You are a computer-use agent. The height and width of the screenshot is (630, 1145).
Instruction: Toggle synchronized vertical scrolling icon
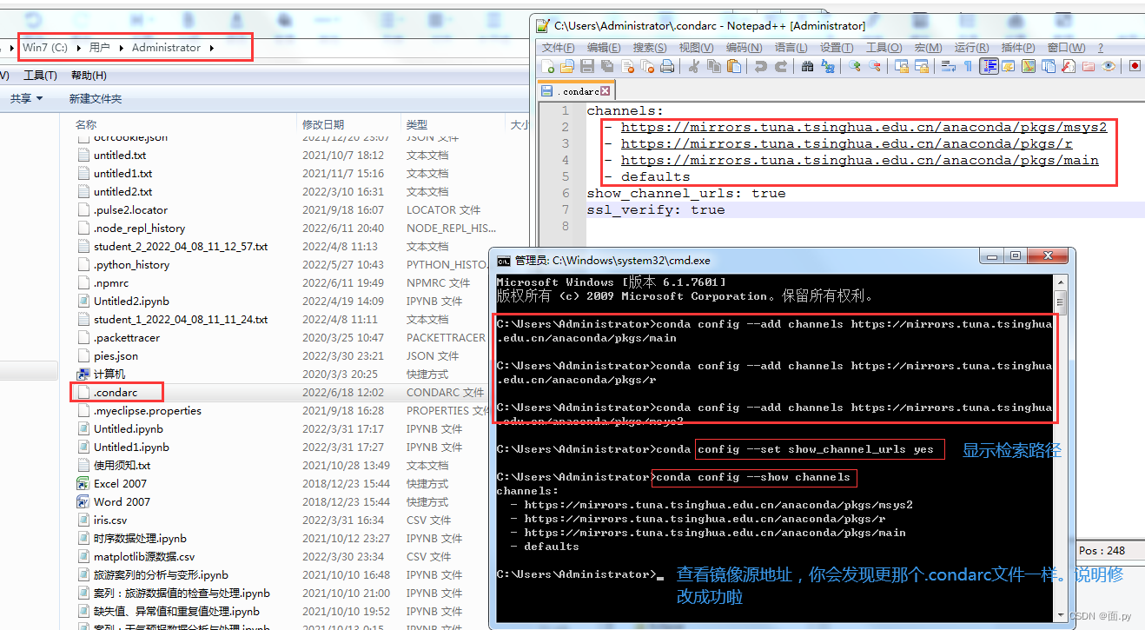[902, 66]
